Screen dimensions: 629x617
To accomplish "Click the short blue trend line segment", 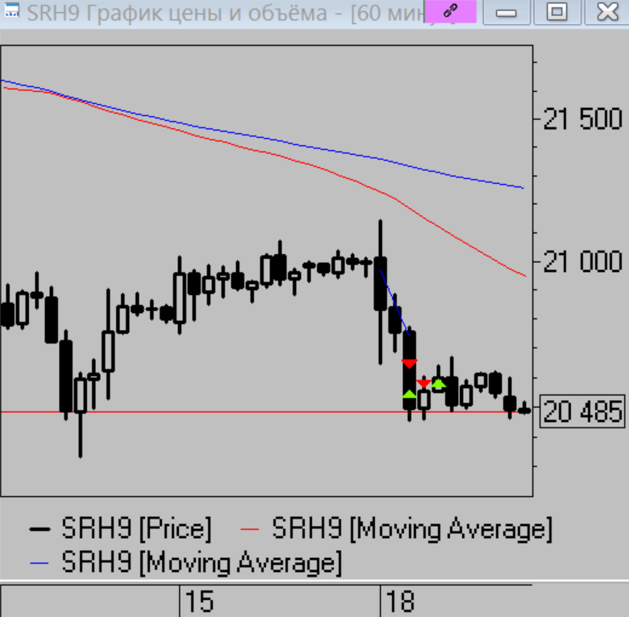I will tap(394, 300).
